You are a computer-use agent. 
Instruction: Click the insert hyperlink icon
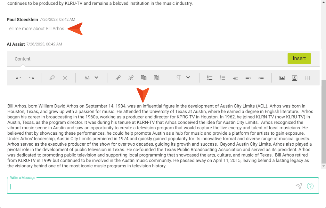[118, 78]
